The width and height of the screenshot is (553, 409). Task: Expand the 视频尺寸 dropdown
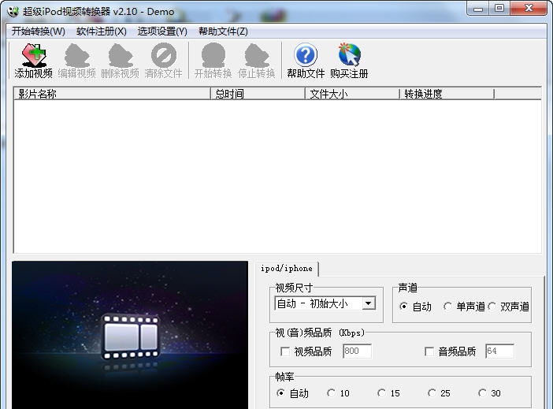click(x=369, y=303)
